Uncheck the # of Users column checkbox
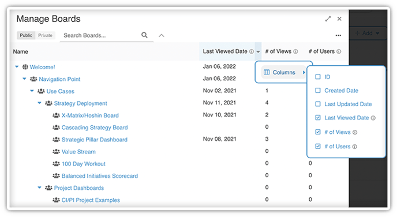The width and height of the screenshot is (397, 217). [x=318, y=146]
